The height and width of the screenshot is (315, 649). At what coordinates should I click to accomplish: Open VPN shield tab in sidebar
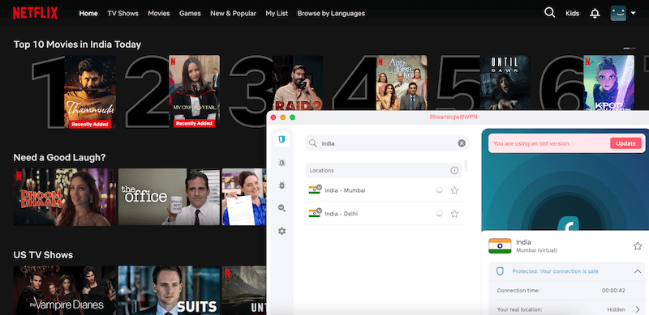pos(282,139)
